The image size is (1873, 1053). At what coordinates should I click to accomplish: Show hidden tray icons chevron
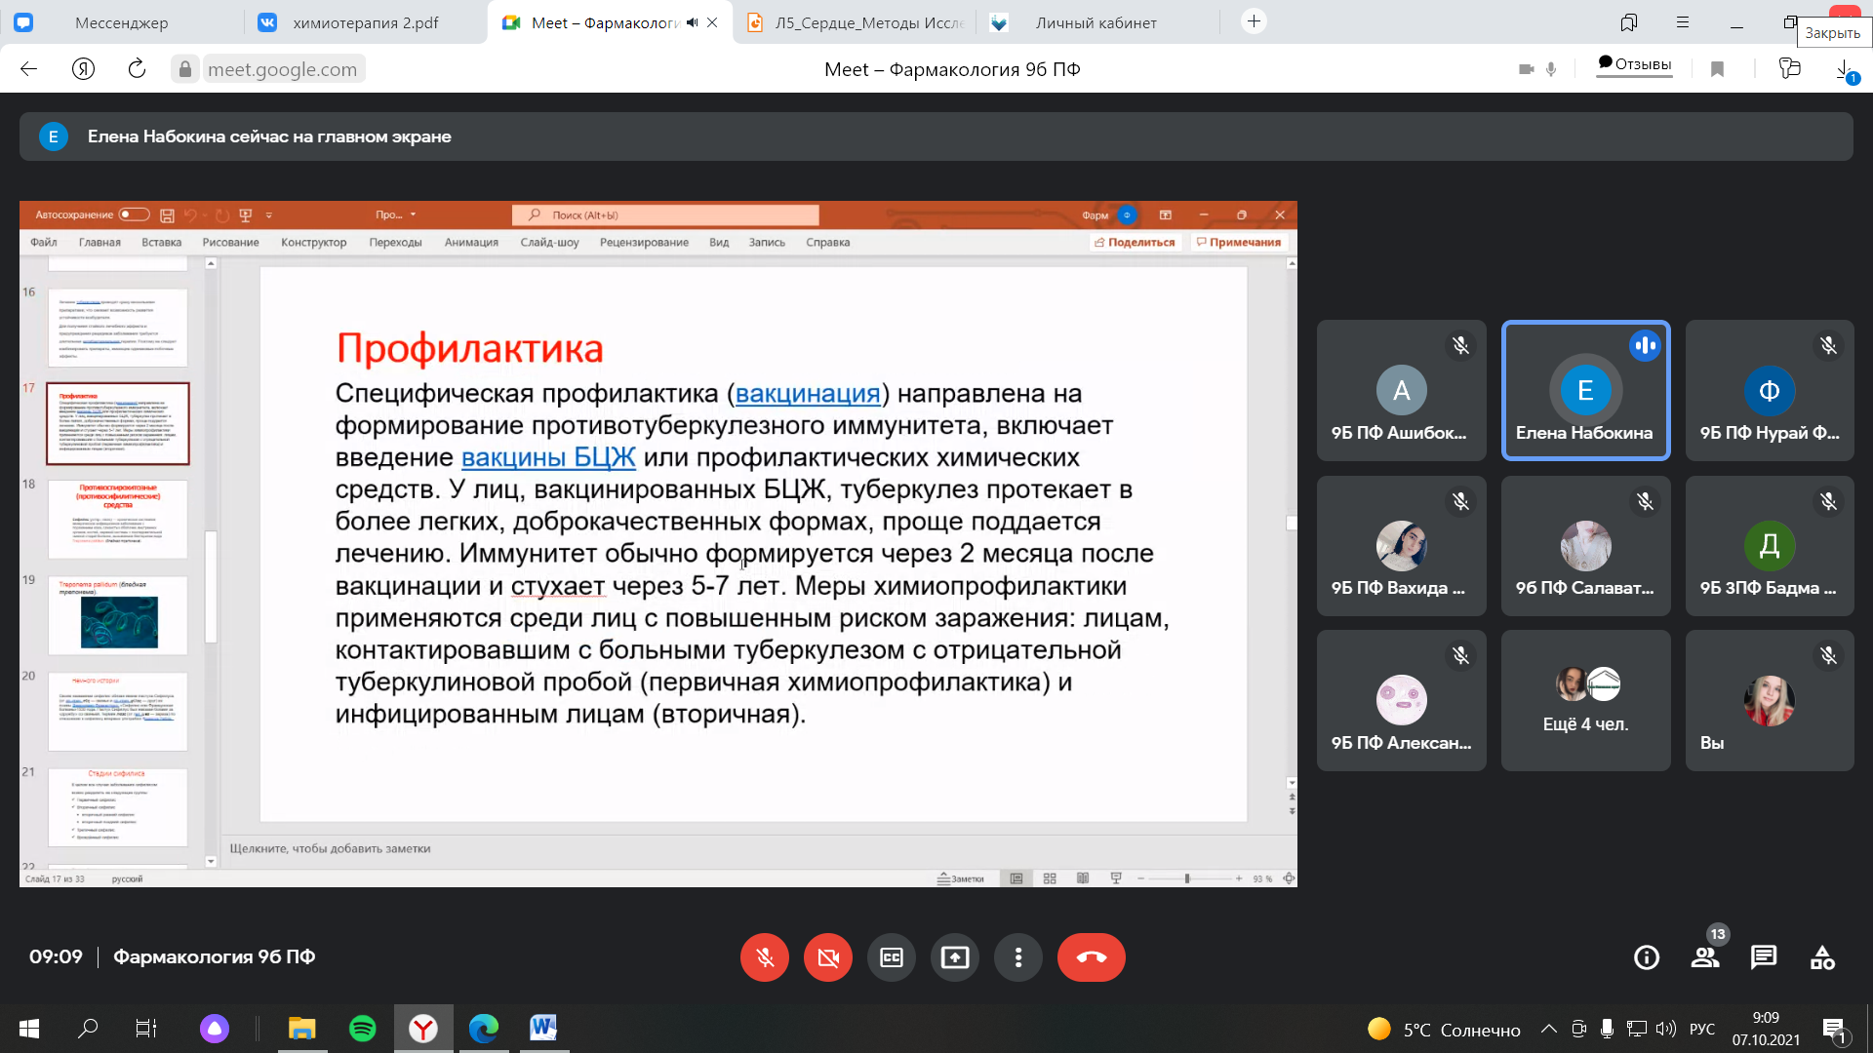tap(1549, 1029)
